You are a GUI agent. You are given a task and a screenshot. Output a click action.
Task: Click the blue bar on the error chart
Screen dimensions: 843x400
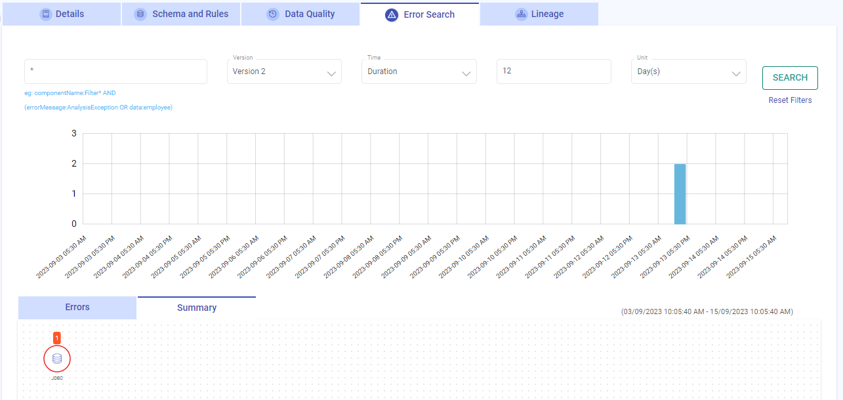(x=680, y=193)
